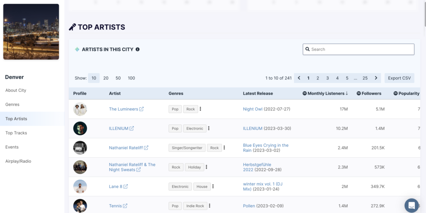
Task: Expand more genres for Tennis
Action: pos(210,206)
